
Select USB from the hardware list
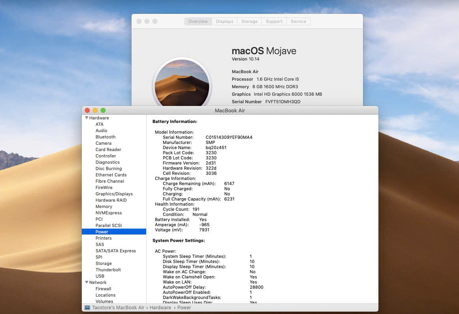pyautogui.click(x=100, y=276)
